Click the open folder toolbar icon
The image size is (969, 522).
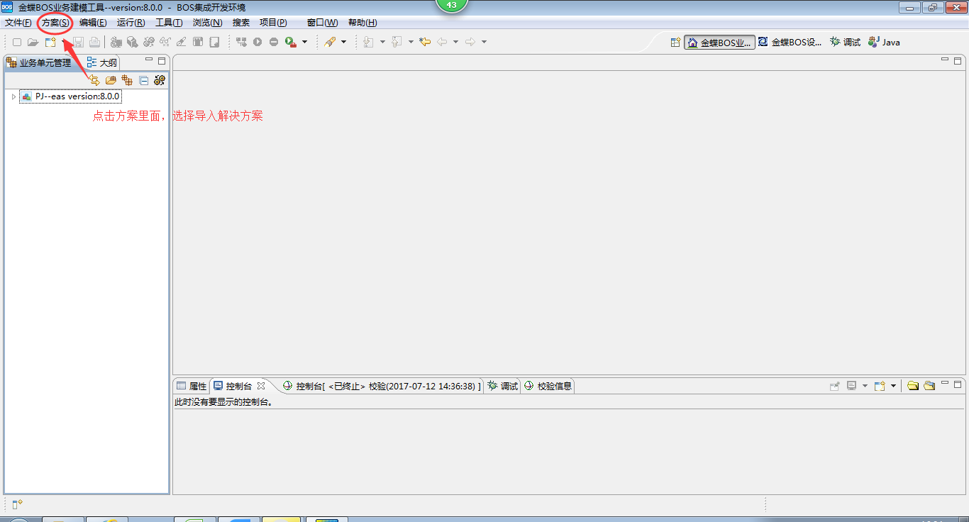(x=33, y=42)
